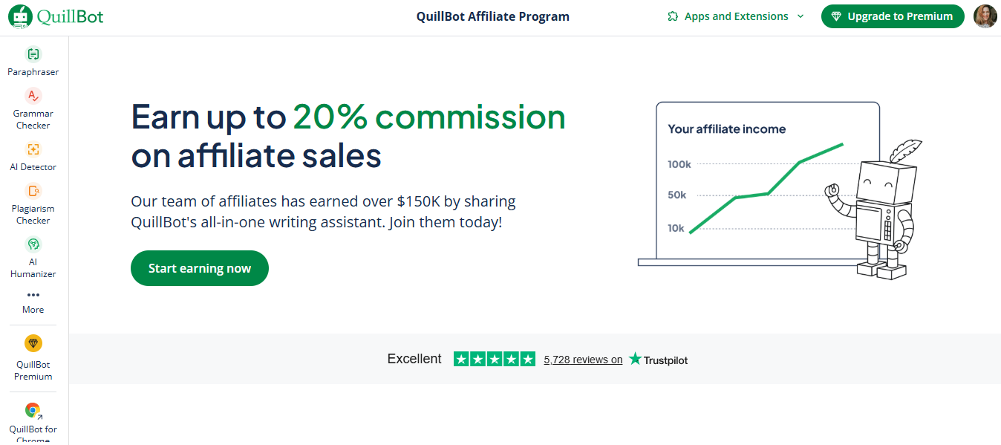This screenshot has width=1001, height=445.
Task: Click the Trustpilot logo
Action: [658, 360]
